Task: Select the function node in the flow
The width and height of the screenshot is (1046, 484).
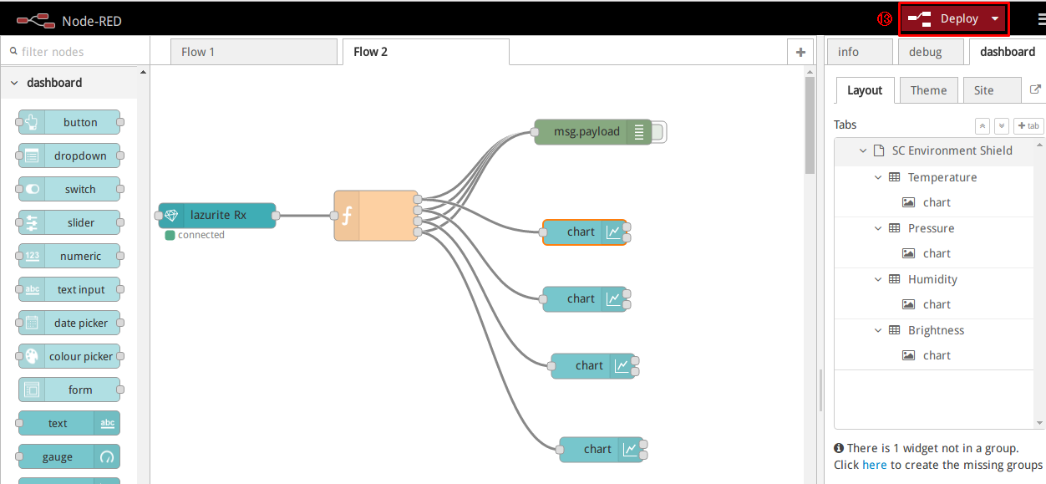Action: pyautogui.click(x=376, y=216)
